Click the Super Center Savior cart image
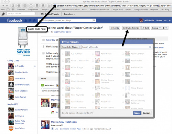172x134 pixels. [x=23, y=37]
